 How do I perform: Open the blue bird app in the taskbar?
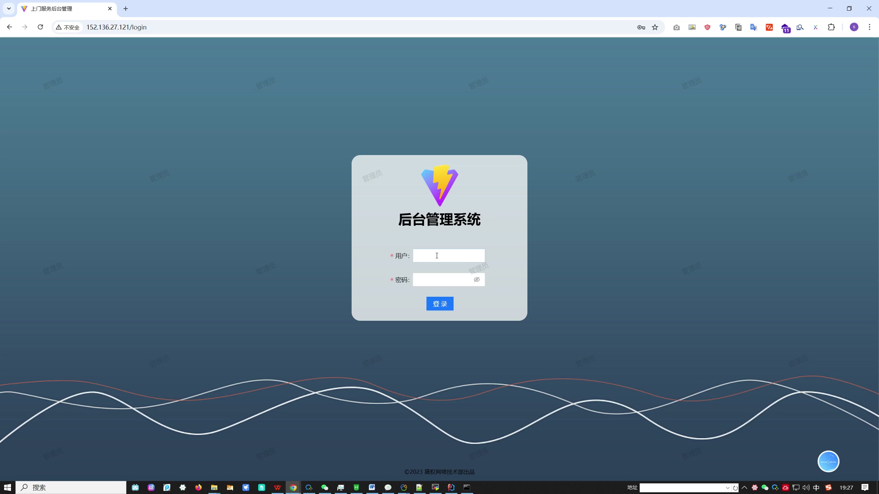pos(246,487)
